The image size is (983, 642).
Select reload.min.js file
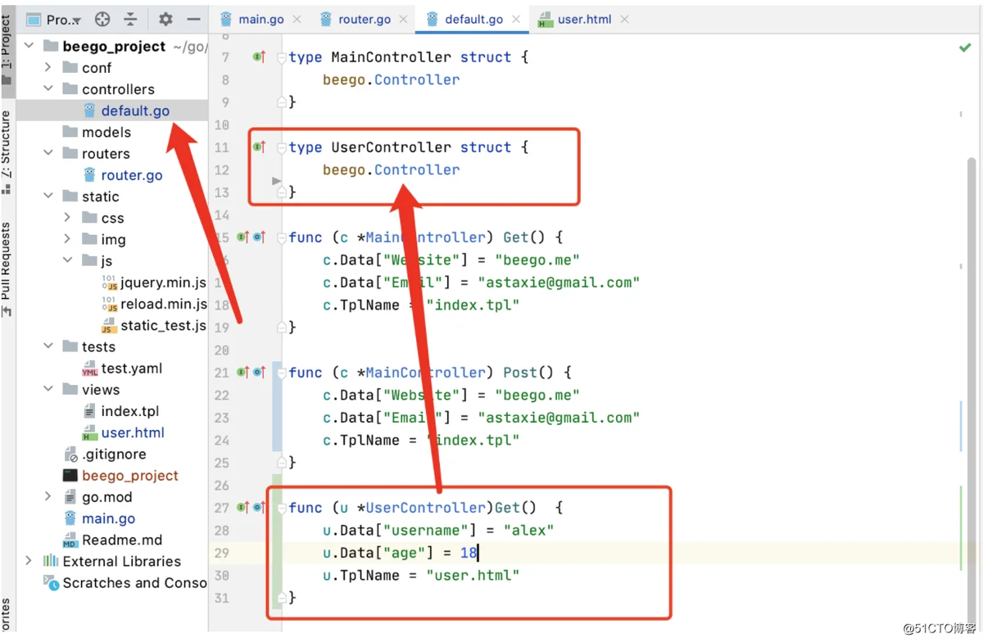point(163,304)
